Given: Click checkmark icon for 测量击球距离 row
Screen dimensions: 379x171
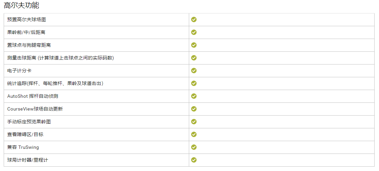Looking at the screenshot, I should pyautogui.click(x=194, y=58).
